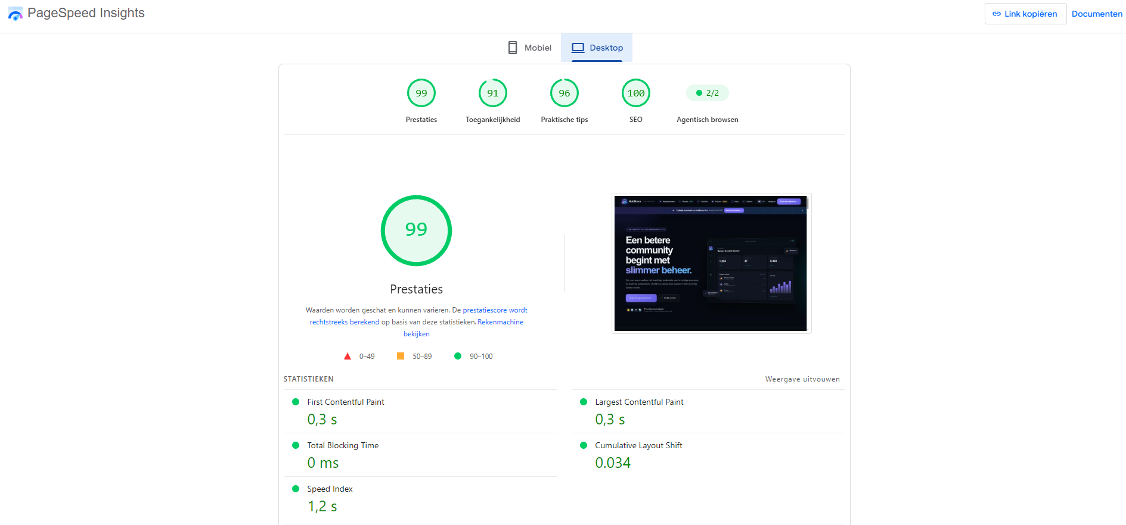Click the Agentisch browsen 2/2 badge

click(708, 93)
